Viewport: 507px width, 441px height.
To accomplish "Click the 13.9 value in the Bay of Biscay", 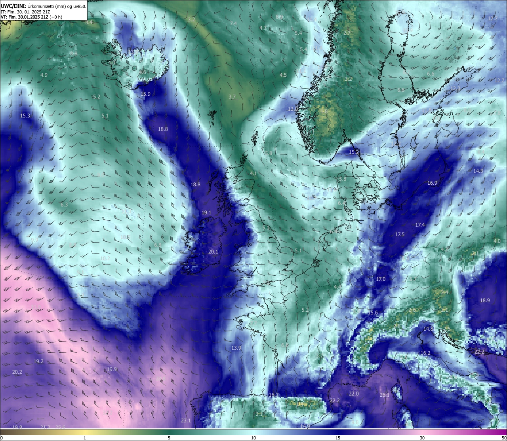I will click(236, 348).
